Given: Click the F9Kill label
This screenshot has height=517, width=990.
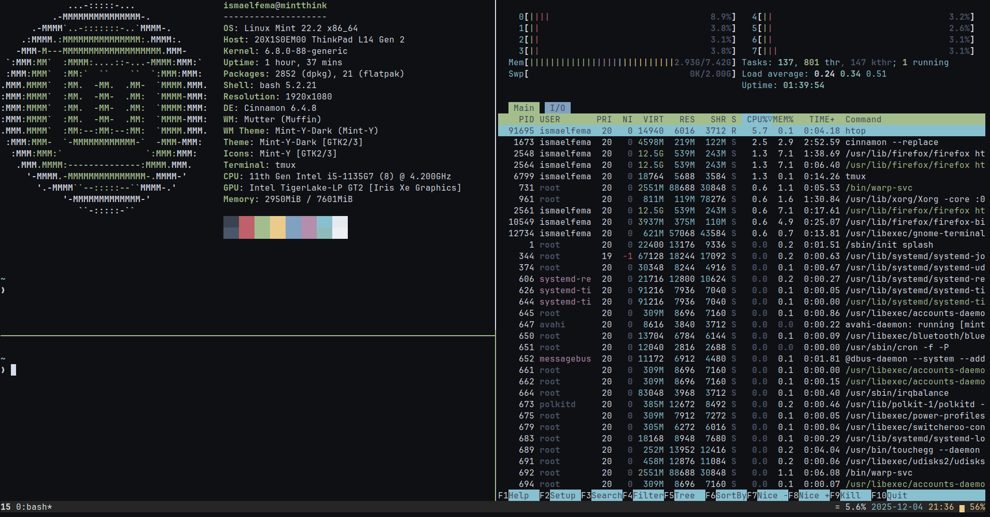Looking at the screenshot, I should [844, 495].
